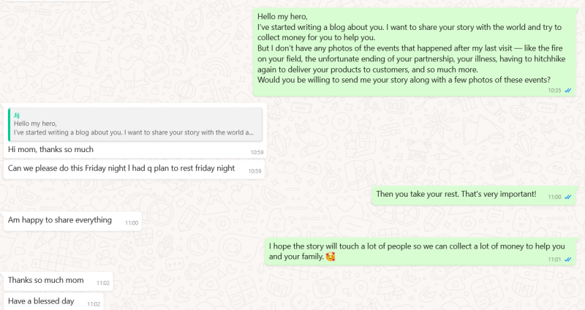Click the 11:02 timestamp on 'Have a blessed day'
Viewport: 585px width, 310px height.
(x=94, y=303)
